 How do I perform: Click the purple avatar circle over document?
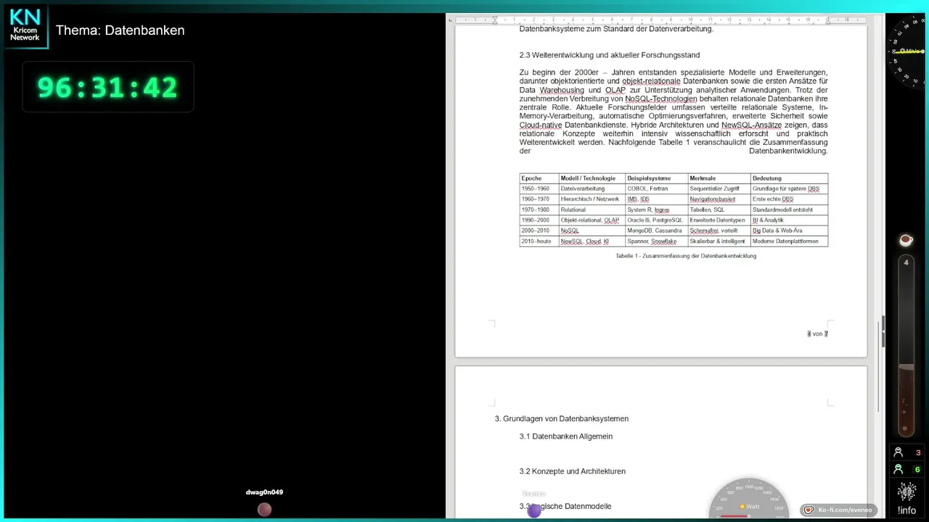pyautogui.click(x=534, y=510)
